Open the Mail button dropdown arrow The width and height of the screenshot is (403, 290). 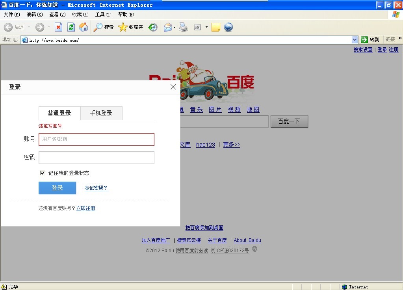175,28
